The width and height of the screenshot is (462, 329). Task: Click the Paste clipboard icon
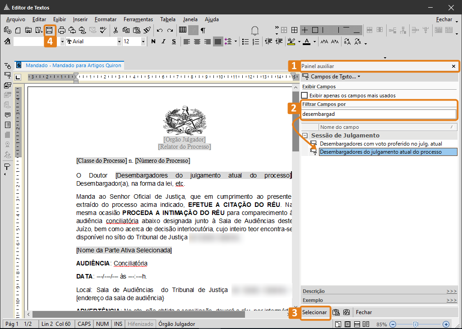tap(136, 30)
